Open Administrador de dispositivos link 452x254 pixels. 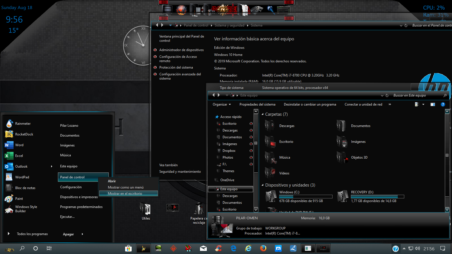(x=181, y=50)
